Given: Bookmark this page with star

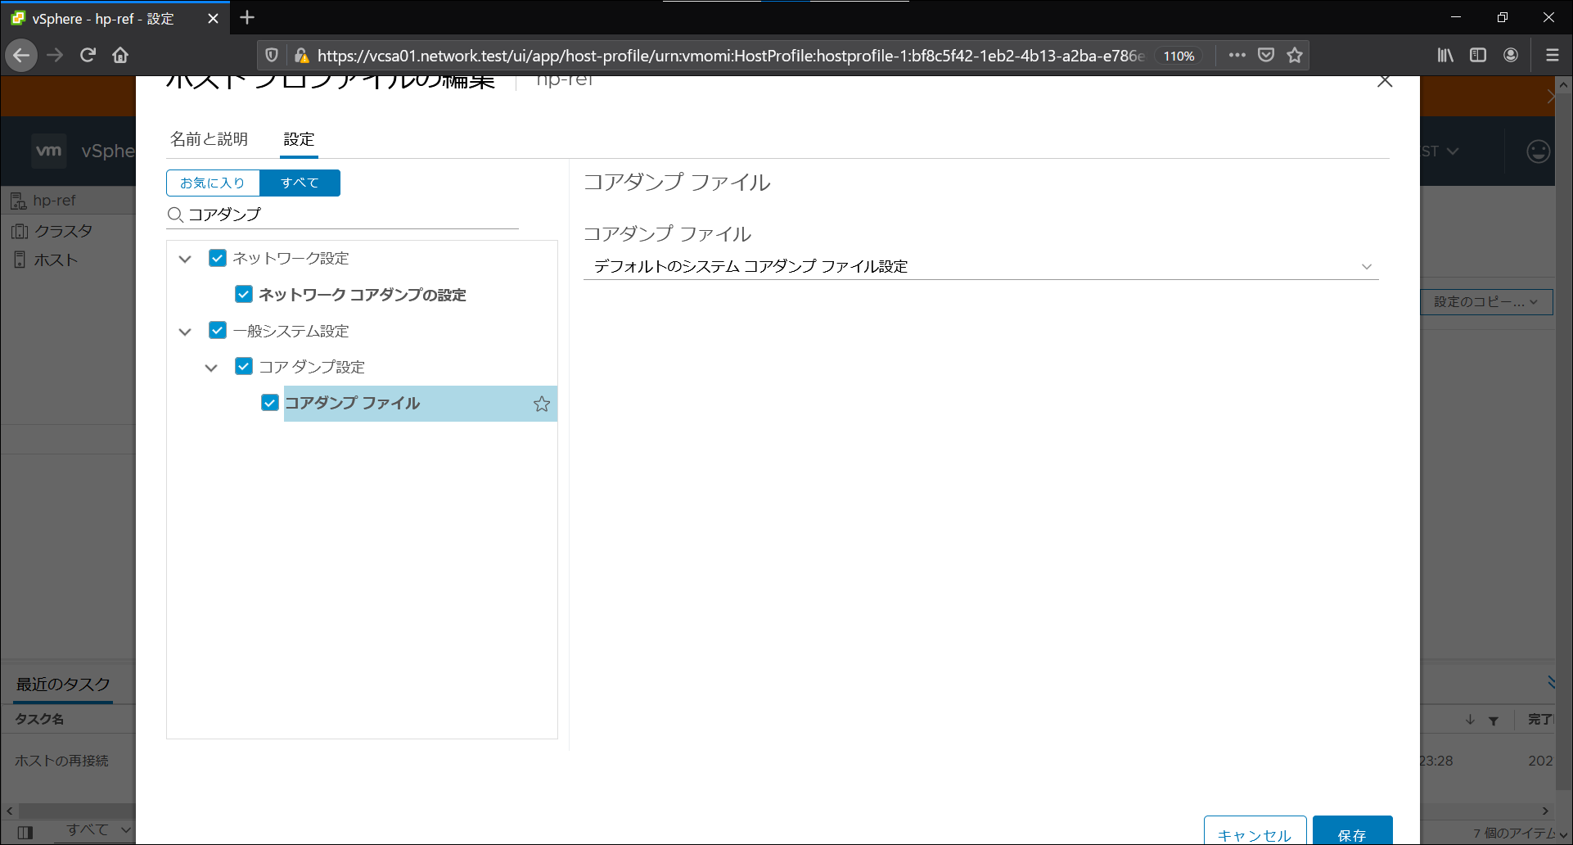Looking at the screenshot, I should click(1295, 55).
